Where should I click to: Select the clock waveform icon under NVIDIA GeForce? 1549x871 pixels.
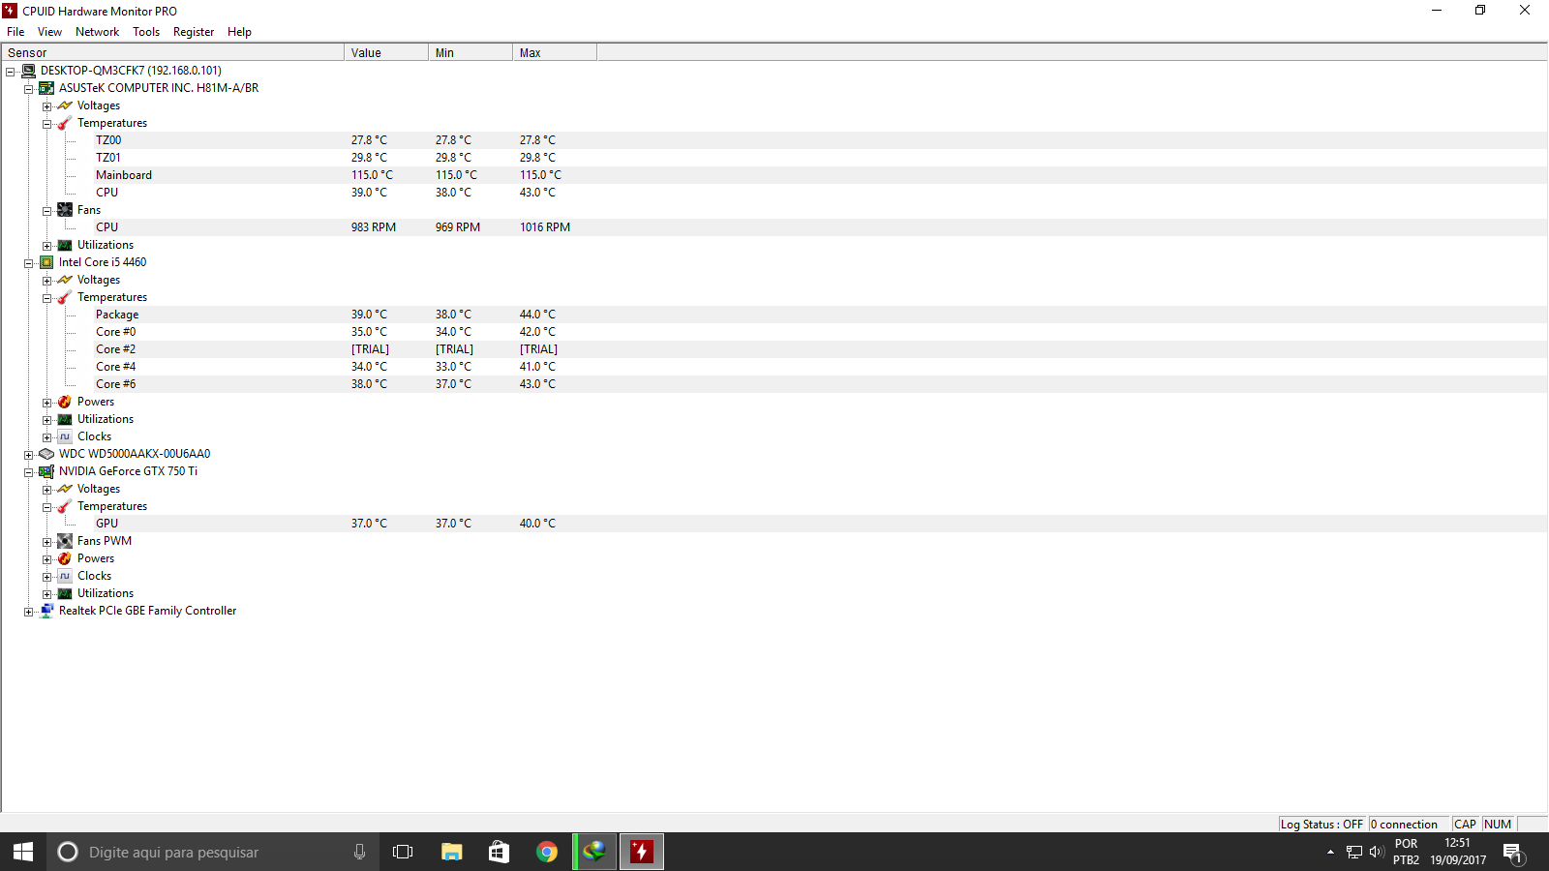[65, 576]
